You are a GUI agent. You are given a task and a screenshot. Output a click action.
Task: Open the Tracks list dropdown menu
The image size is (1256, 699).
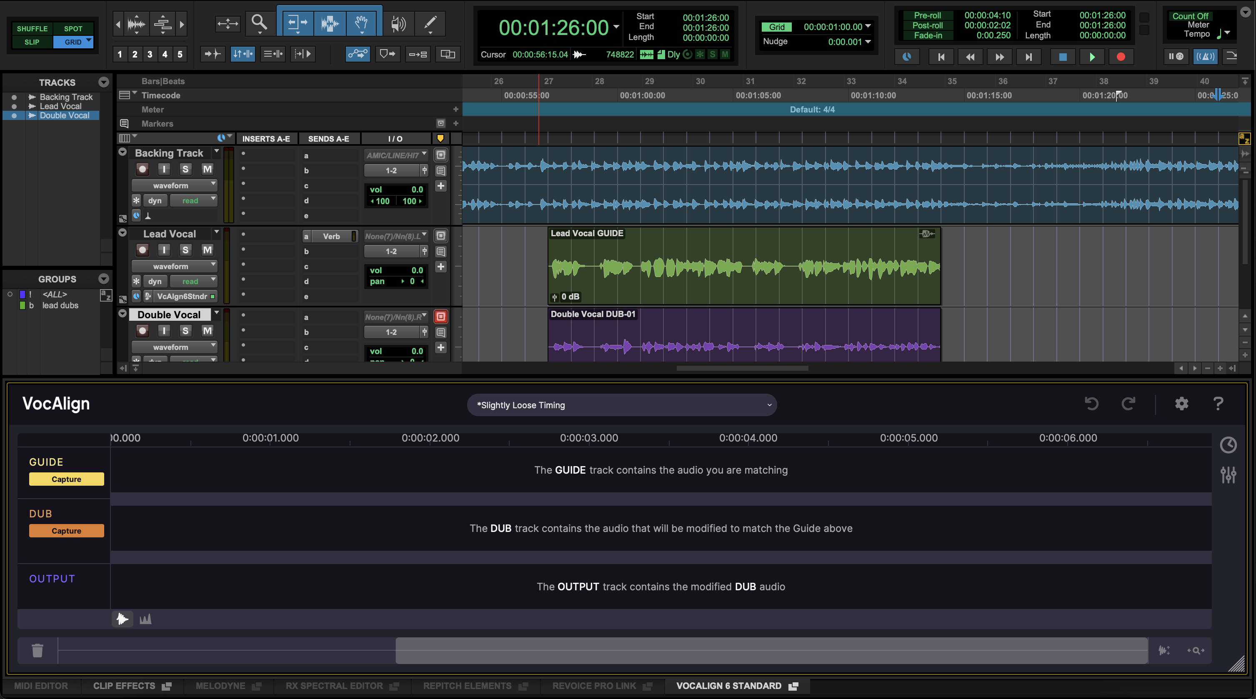tap(103, 82)
